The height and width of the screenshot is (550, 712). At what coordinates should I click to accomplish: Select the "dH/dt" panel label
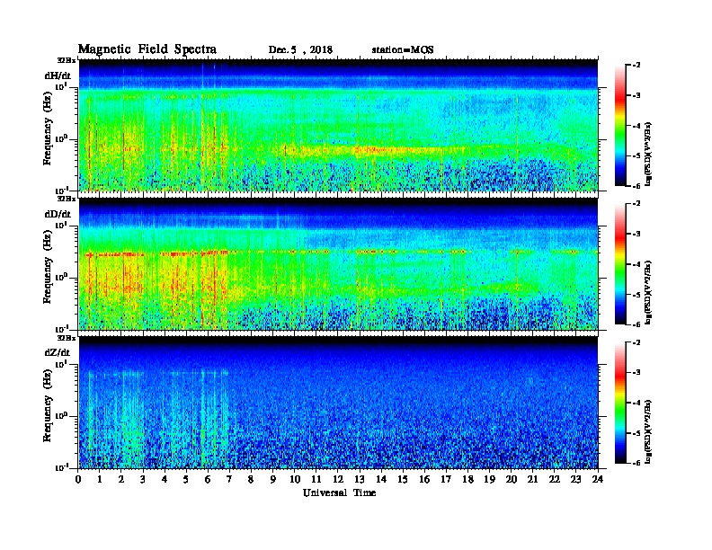58,75
